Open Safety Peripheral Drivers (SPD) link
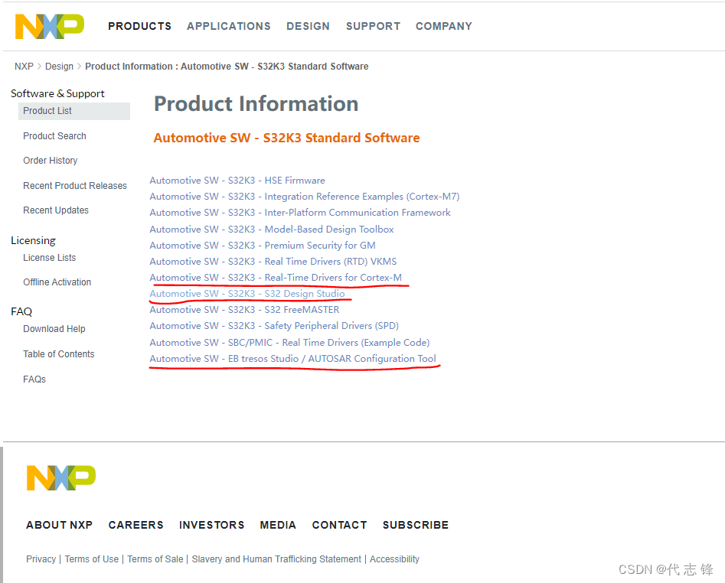 click(274, 326)
